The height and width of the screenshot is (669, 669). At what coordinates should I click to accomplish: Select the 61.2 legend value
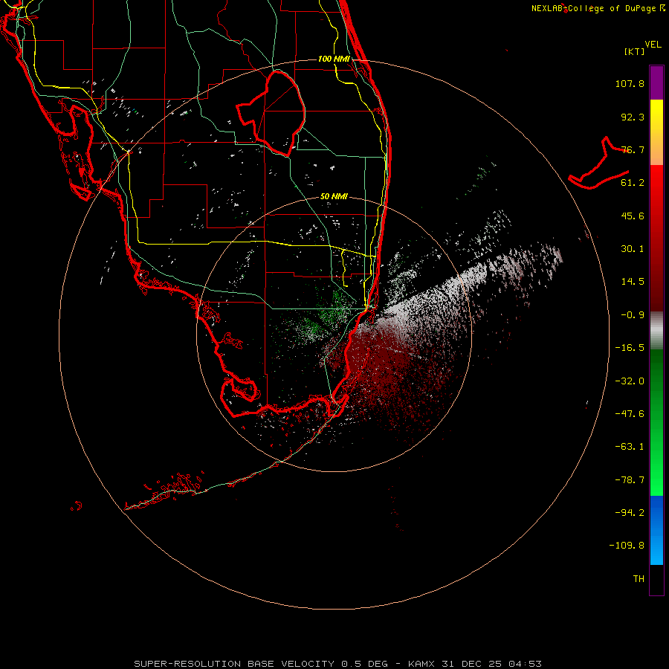tap(633, 183)
